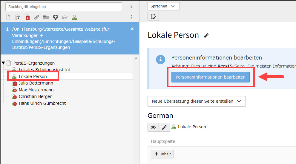Click the red mount point page icon

27,17
